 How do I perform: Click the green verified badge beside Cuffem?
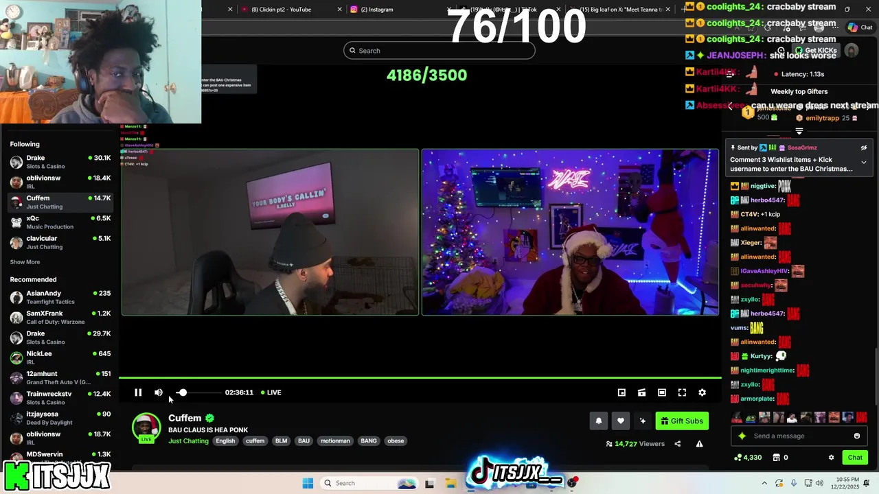tap(210, 418)
